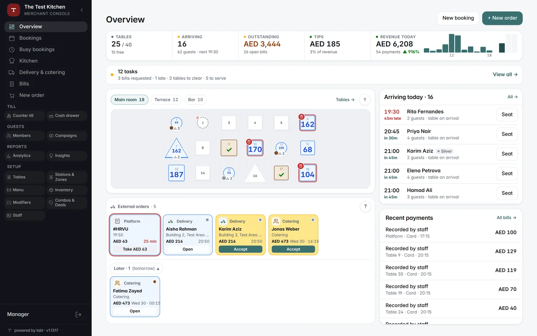Select round table 99 on floor plan
Screen dimensions: 537x336
pos(176,123)
